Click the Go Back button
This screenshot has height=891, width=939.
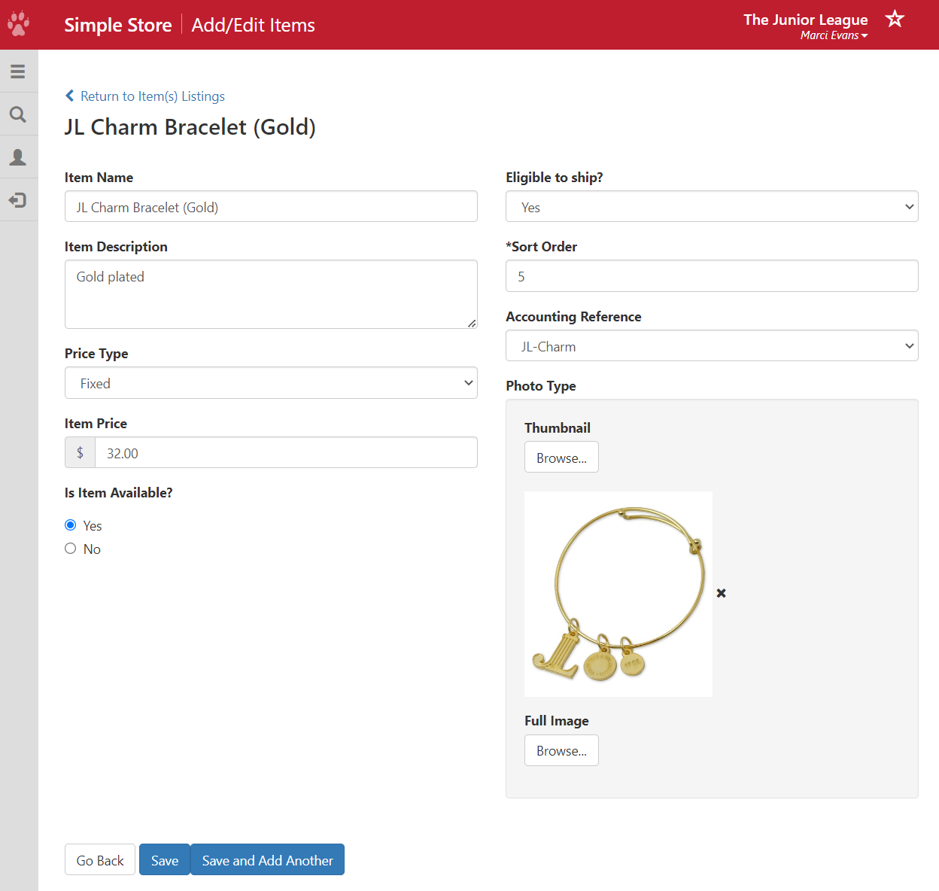pyautogui.click(x=100, y=859)
